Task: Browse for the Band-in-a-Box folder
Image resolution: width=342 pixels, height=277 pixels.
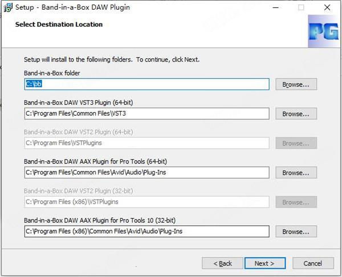Action: 296,84
